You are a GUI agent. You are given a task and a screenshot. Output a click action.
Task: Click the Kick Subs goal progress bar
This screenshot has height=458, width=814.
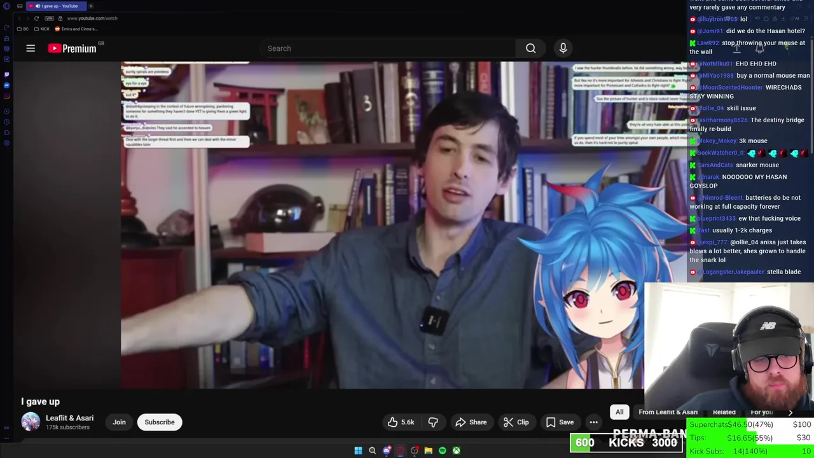[750, 451]
